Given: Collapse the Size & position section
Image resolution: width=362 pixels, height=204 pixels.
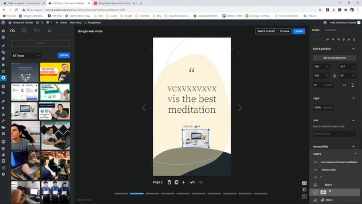Looking at the screenshot, I should click(x=354, y=49).
